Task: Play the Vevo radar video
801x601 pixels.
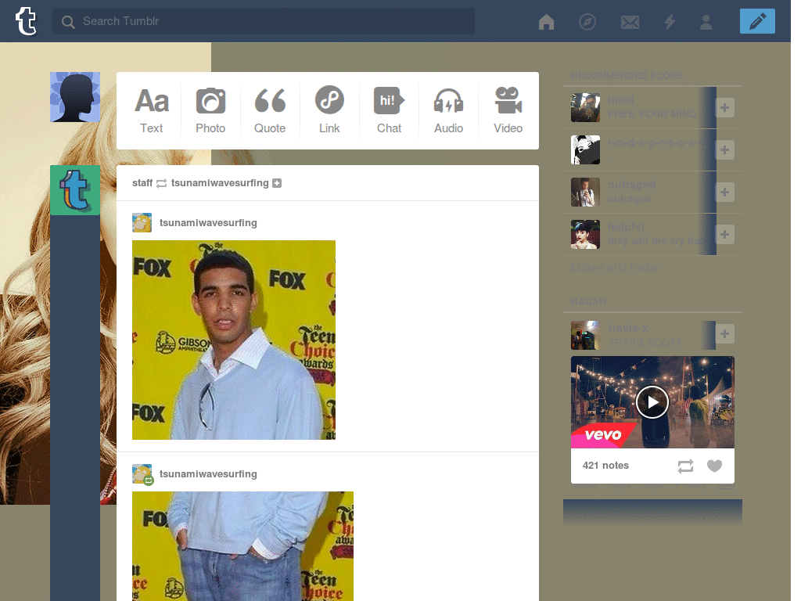Action: click(652, 402)
